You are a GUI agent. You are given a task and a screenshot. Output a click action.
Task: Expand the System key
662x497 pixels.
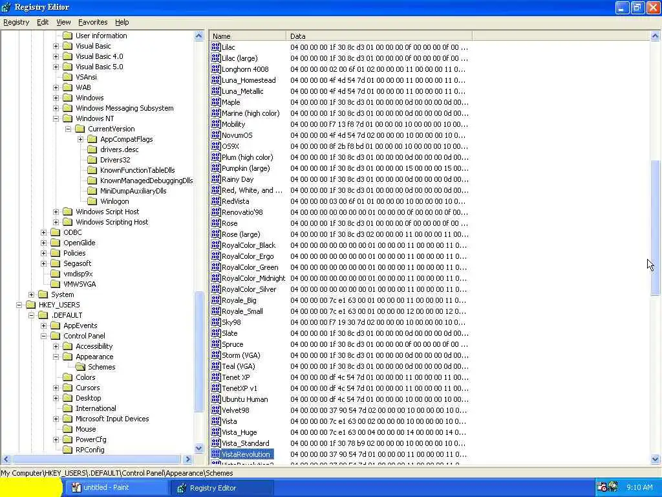(31, 294)
